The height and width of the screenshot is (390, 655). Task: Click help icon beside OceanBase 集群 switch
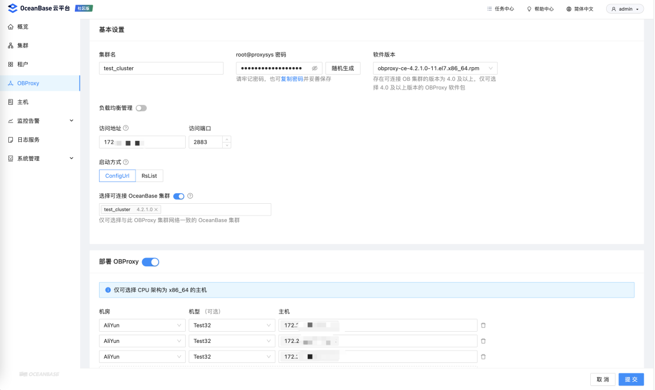190,196
